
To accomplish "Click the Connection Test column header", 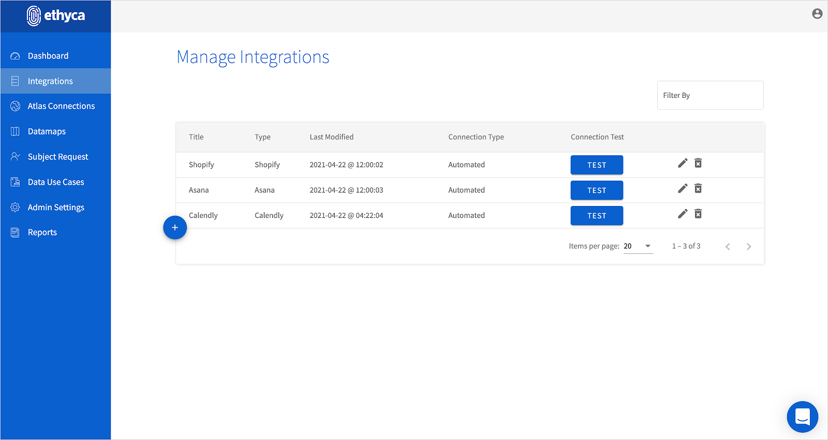I will 597,137.
